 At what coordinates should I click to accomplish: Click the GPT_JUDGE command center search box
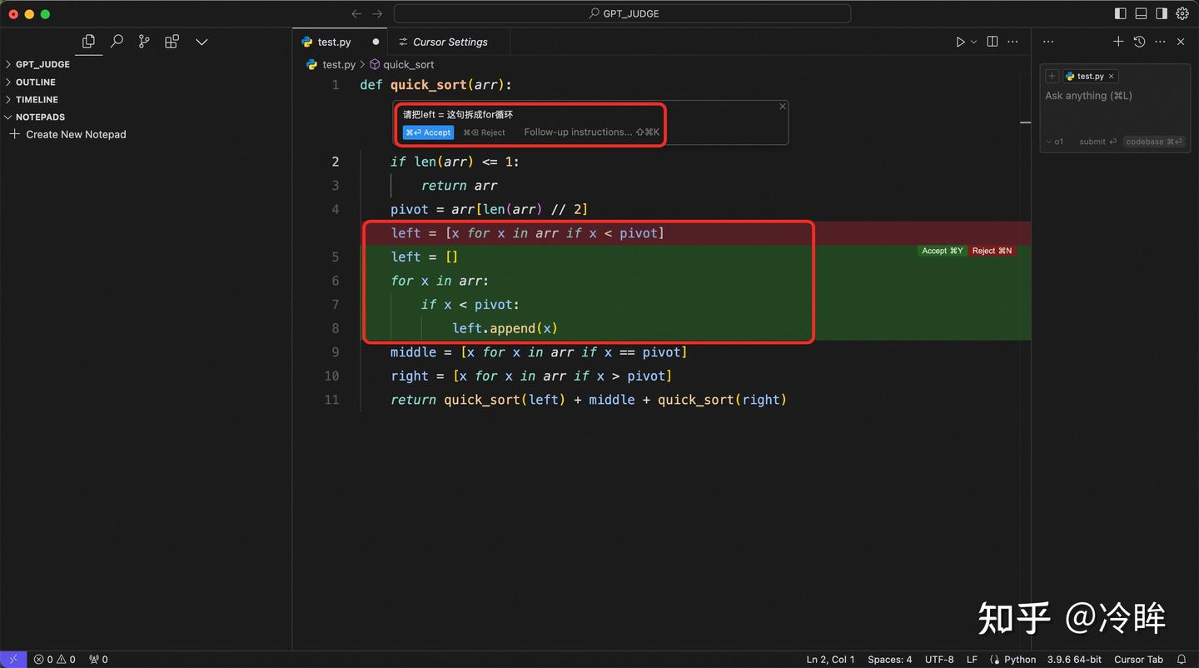point(622,13)
